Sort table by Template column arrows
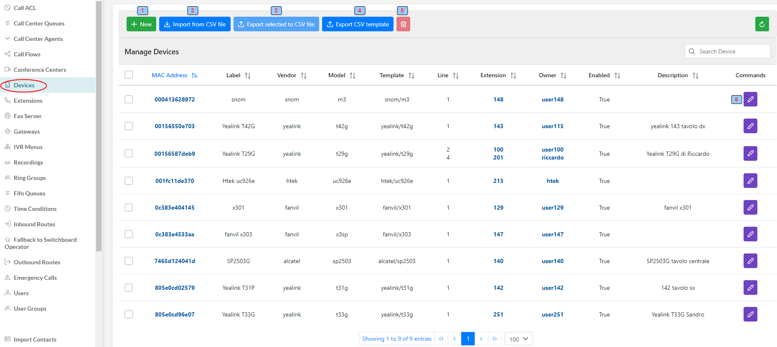This screenshot has width=777, height=347. pos(411,76)
